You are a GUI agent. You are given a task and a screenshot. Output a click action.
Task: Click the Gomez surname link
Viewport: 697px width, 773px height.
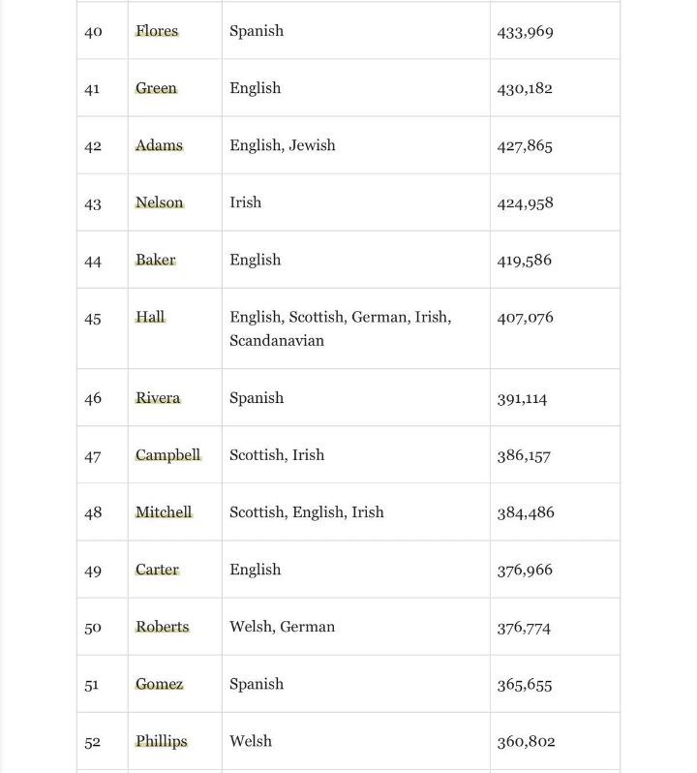(159, 684)
